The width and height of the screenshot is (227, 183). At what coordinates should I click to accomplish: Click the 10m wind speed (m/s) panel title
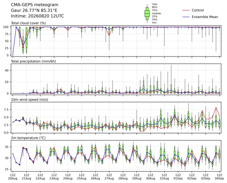tap(30, 100)
